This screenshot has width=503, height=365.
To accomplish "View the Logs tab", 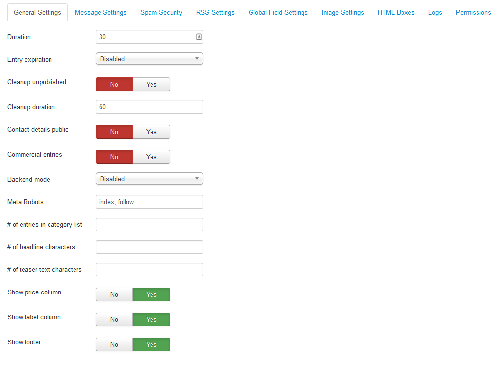I will 435,12.
